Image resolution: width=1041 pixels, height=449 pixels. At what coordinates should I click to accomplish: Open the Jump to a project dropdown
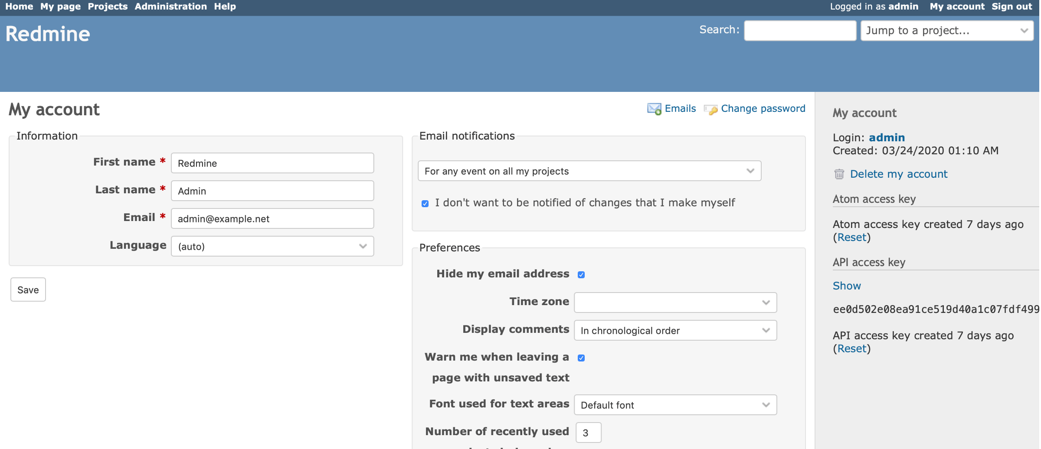tap(946, 31)
